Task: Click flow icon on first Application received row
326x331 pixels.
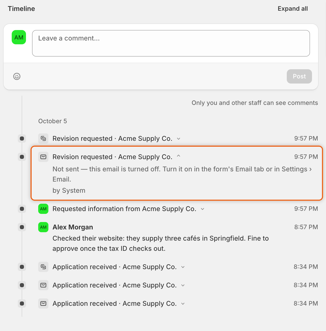Action: pos(43,267)
